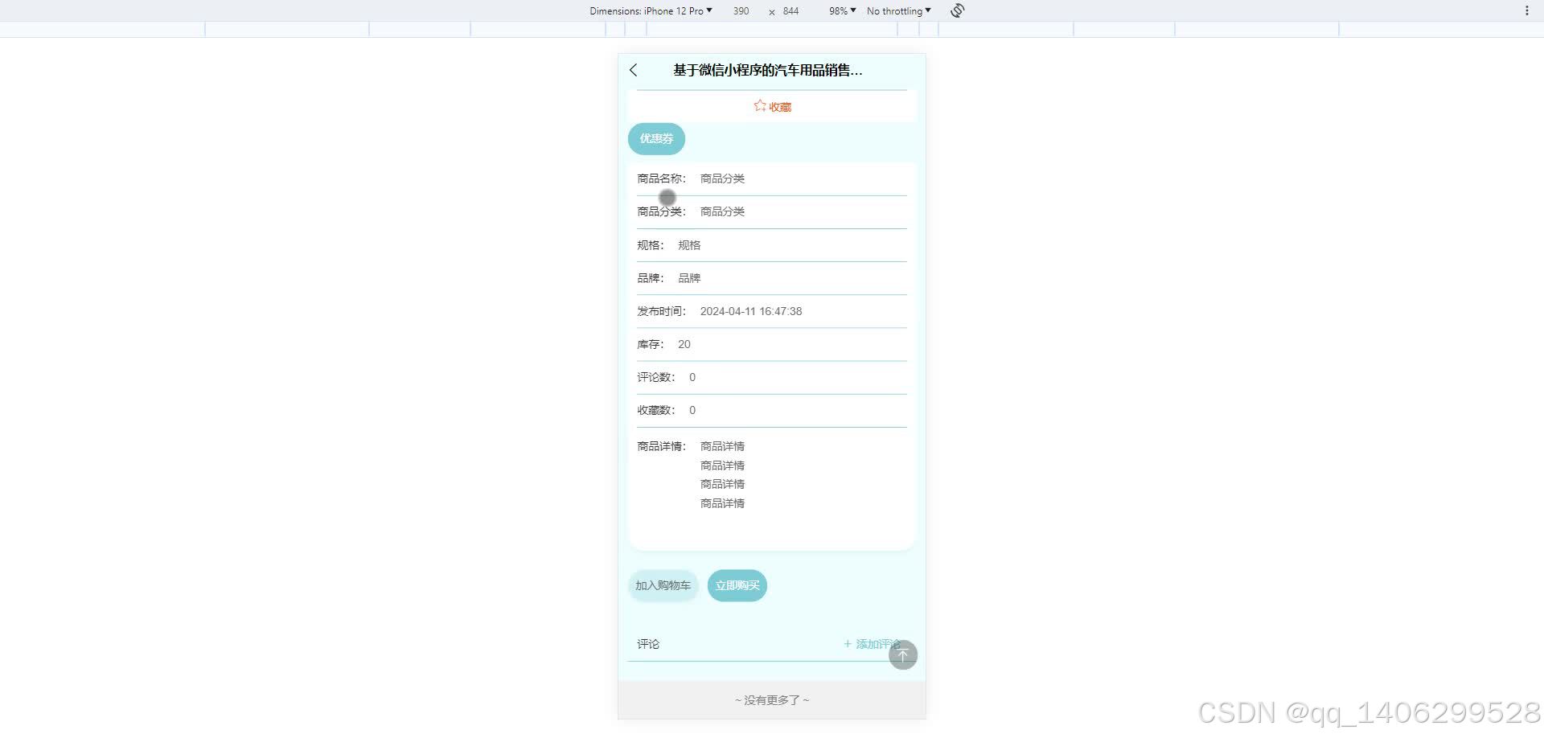Image resolution: width=1544 pixels, height=738 pixels.
Task: Open the Dimensions iPhone 12 Pro dropdown
Action: [x=651, y=11]
